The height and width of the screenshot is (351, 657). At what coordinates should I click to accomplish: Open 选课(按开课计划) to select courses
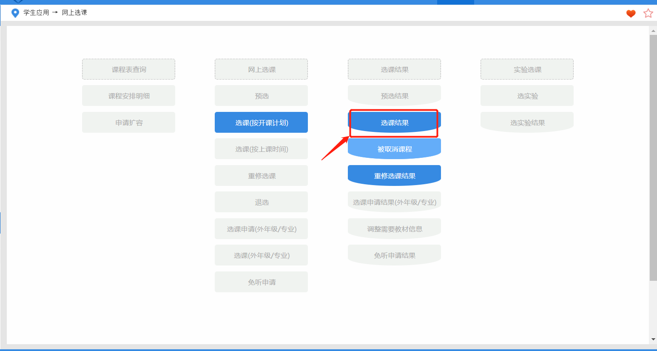coord(261,122)
